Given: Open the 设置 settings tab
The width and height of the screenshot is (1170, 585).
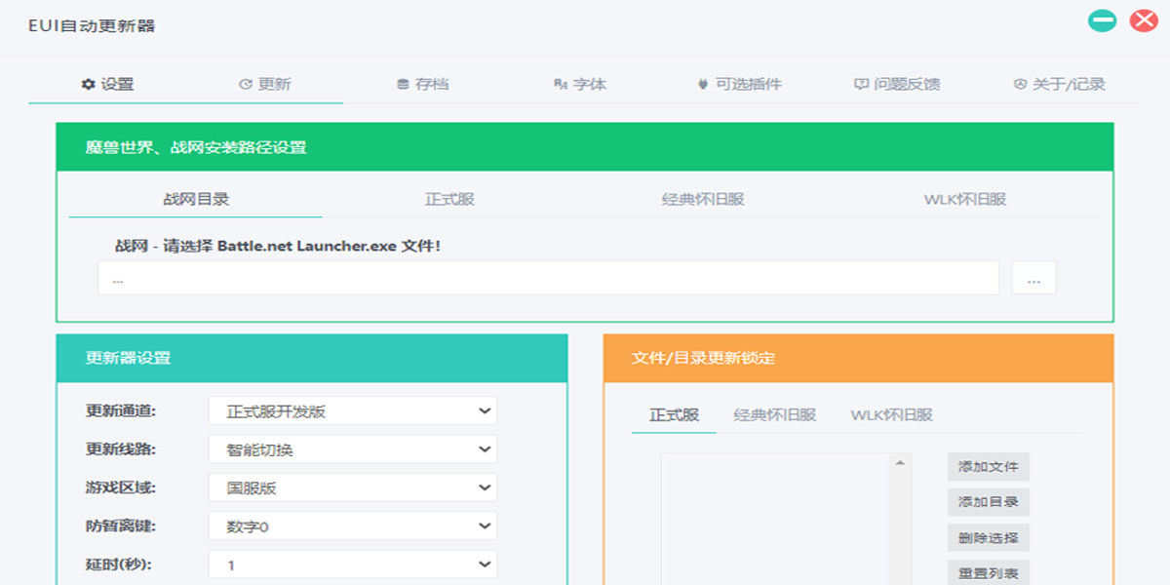Looking at the screenshot, I should (x=107, y=84).
